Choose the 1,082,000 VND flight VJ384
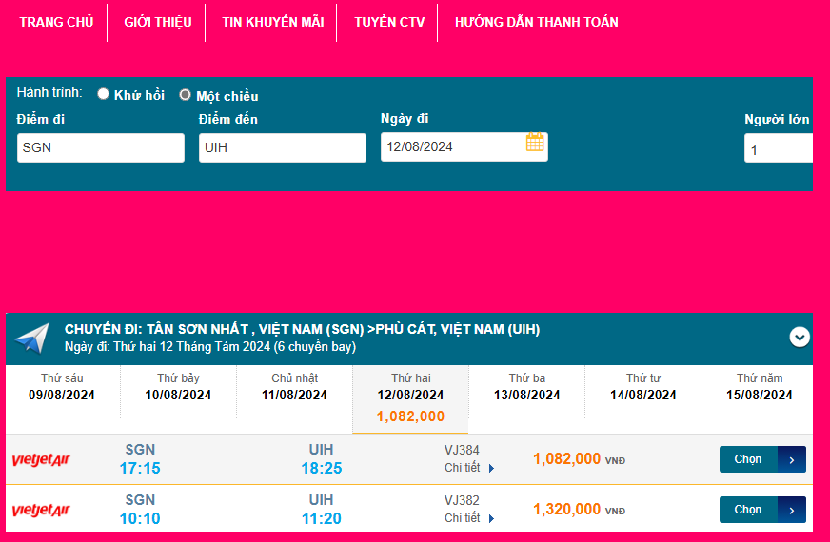Viewport: 830px width, 542px height. pos(749,459)
